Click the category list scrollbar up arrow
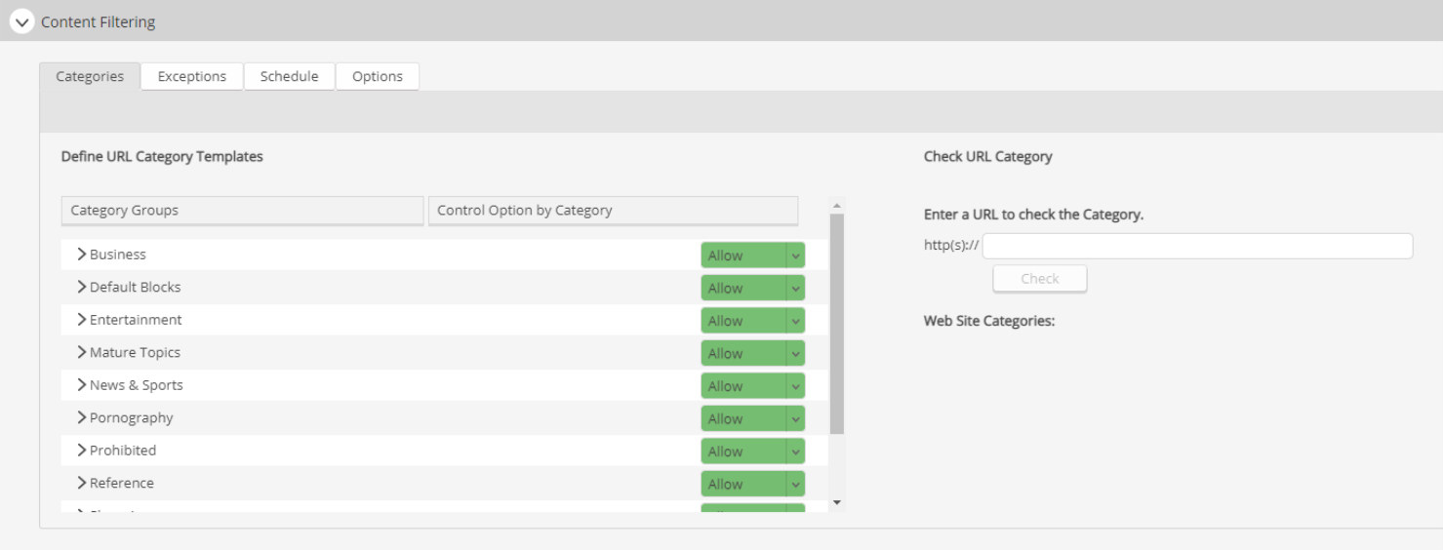This screenshot has height=550, width=1443. tap(836, 206)
